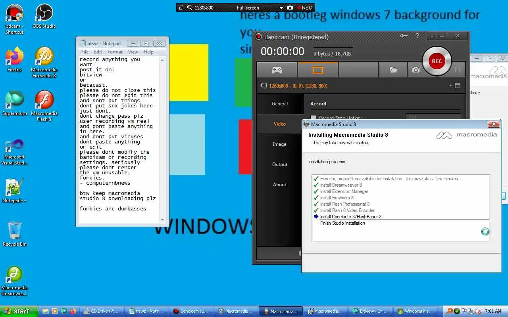Click the 'Finish Studio Installation' row
The image size is (508, 317).
tap(400, 223)
